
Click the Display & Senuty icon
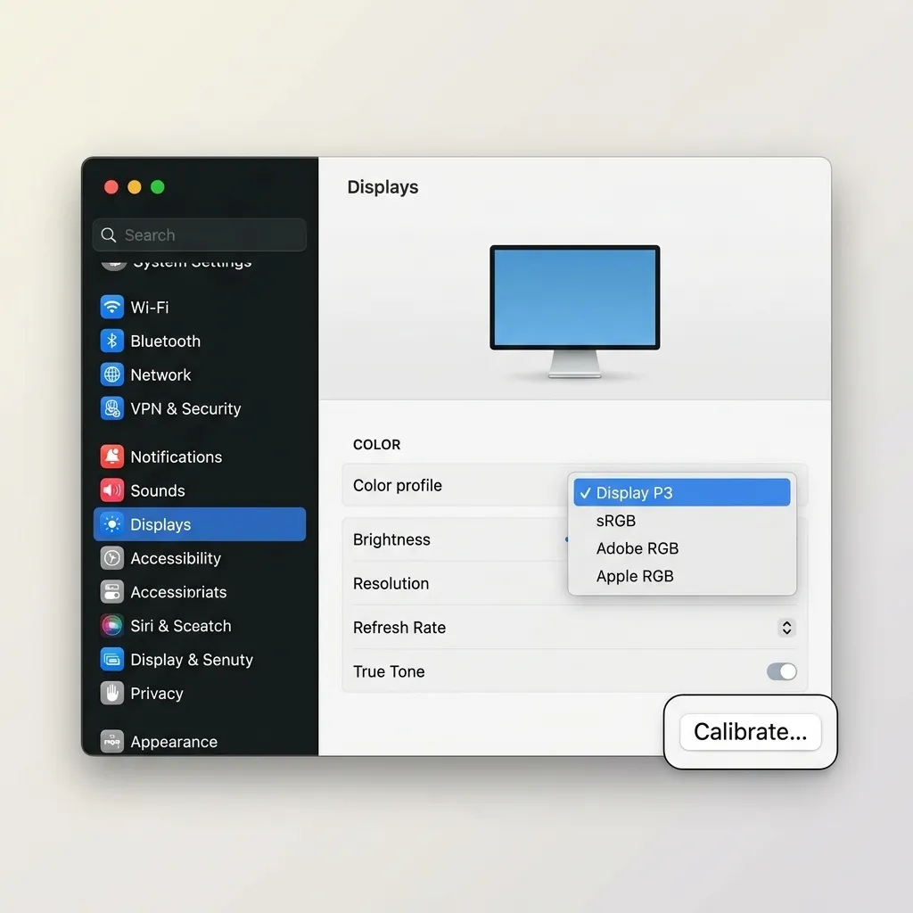click(111, 659)
